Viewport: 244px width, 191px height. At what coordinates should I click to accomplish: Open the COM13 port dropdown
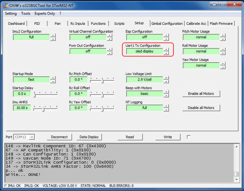click(x=32, y=137)
